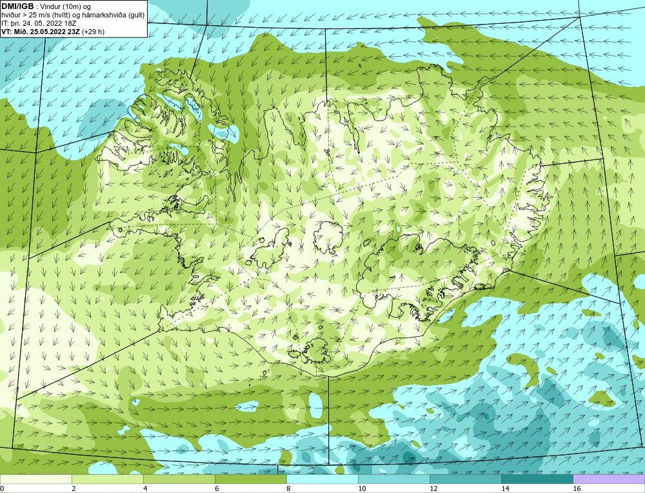
Task: Click the 14–16 m/s dark teal swatch
Action: point(537,479)
